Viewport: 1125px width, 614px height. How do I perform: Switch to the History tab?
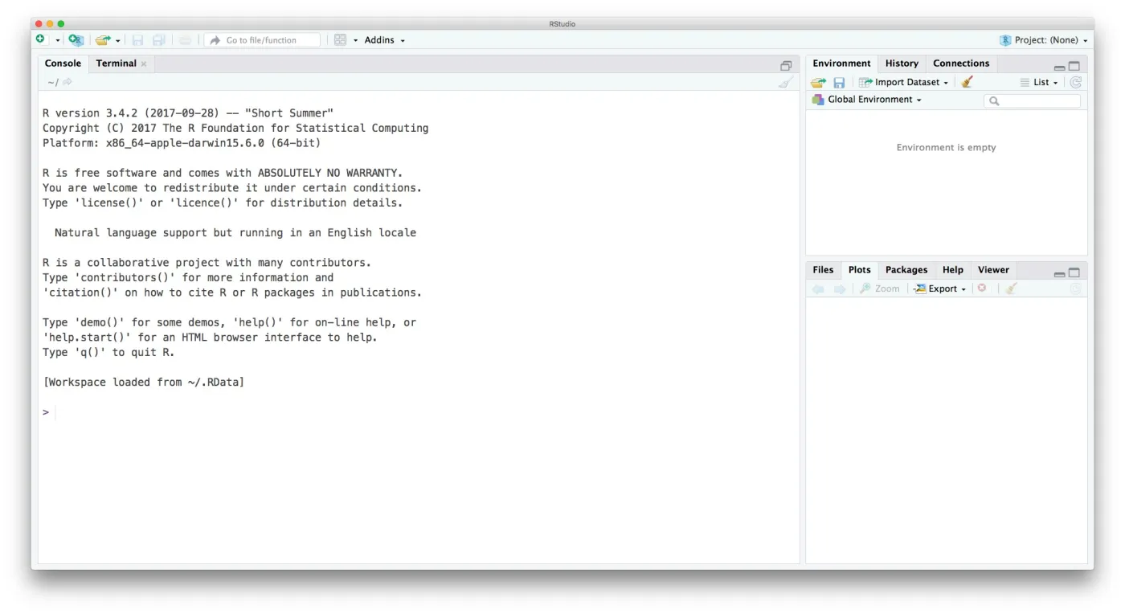click(902, 63)
